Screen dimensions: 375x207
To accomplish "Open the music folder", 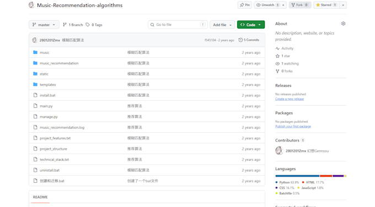I will tap(45, 52).
